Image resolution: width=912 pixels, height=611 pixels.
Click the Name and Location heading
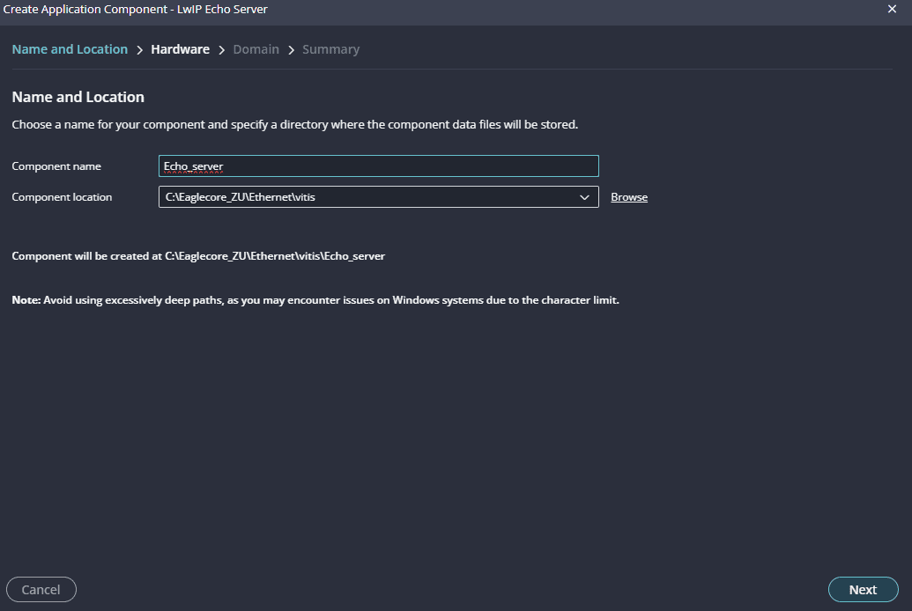pos(78,97)
